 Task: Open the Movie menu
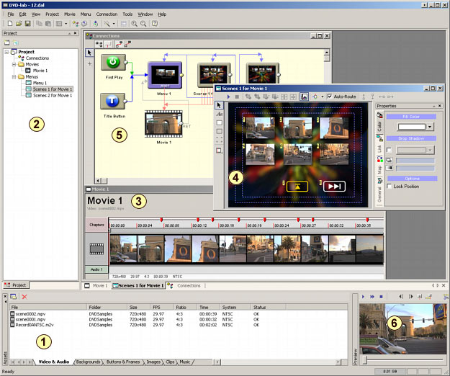click(69, 14)
